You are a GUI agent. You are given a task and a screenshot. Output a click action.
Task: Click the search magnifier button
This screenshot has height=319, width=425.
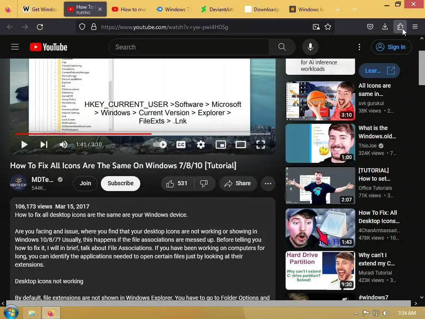tap(282, 47)
